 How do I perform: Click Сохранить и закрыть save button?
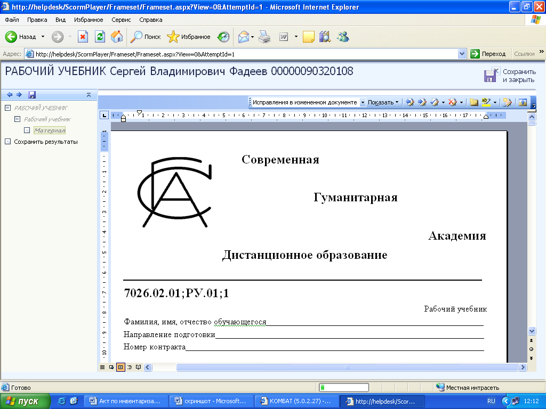(510, 76)
